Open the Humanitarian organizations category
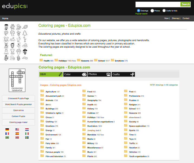 [101, 122]
